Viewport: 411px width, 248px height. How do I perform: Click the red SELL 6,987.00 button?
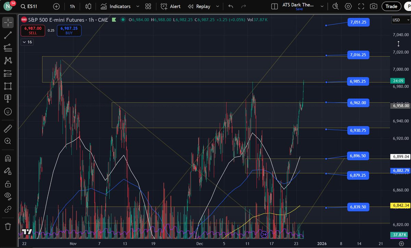click(33, 31)
